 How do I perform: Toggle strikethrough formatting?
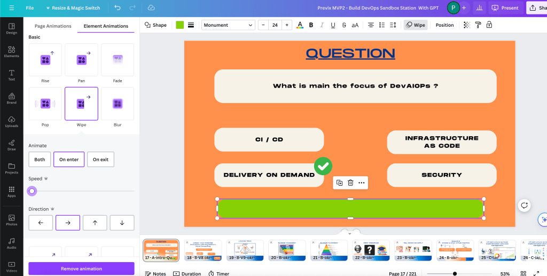point(344,25)
